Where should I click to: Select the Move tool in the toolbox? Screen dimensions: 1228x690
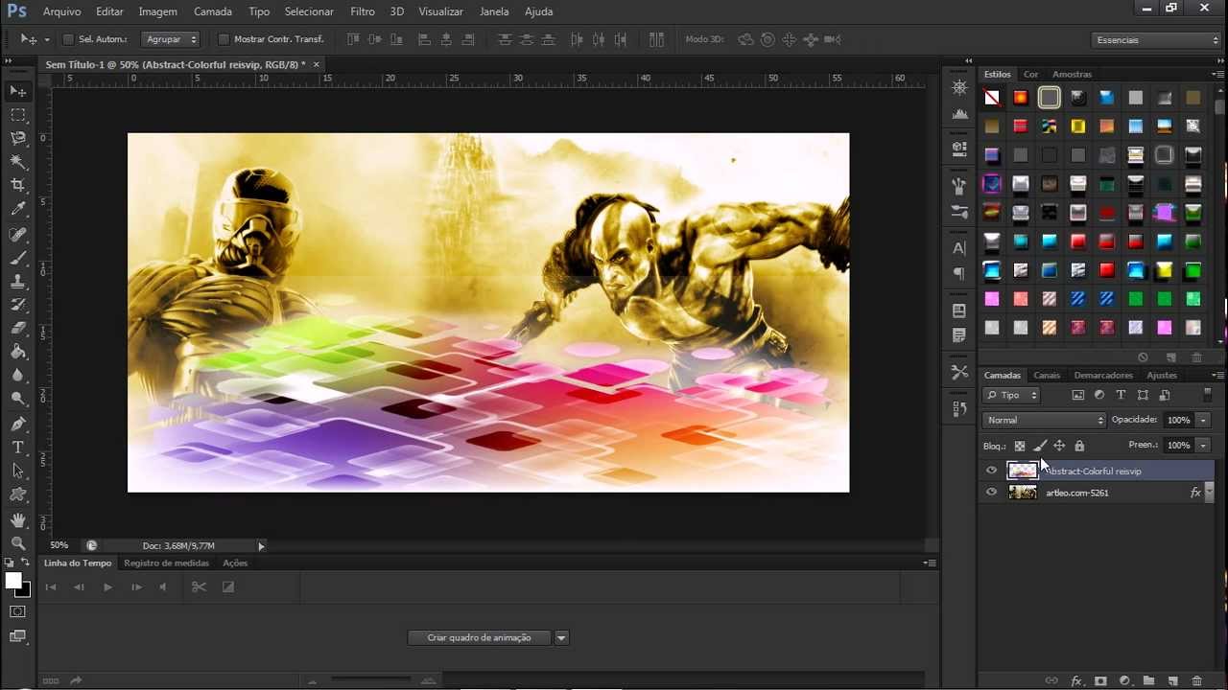tap(18, 91)
